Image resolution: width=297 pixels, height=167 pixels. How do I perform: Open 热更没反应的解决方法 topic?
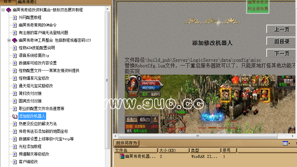(38, 124)
